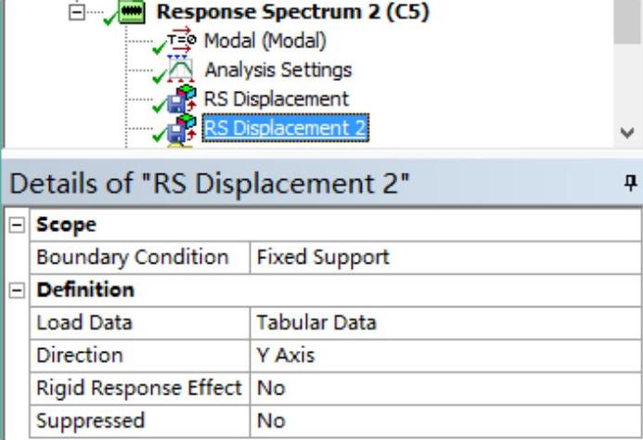The width and height of the screenshot is (643, 440).
Task: Click the Analysis Settings icon
Action: (179, 70)
